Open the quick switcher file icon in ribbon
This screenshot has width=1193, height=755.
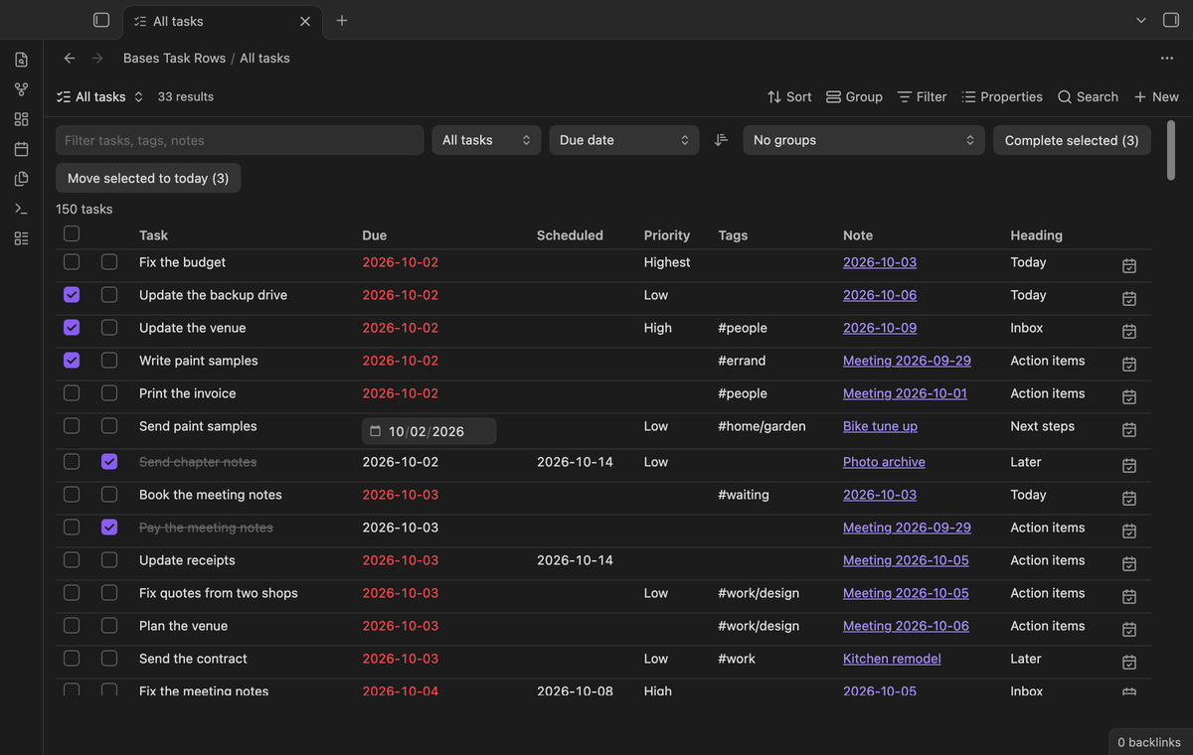[21, 60]
